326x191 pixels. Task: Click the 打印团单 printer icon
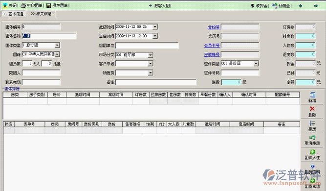click(23, 5)
